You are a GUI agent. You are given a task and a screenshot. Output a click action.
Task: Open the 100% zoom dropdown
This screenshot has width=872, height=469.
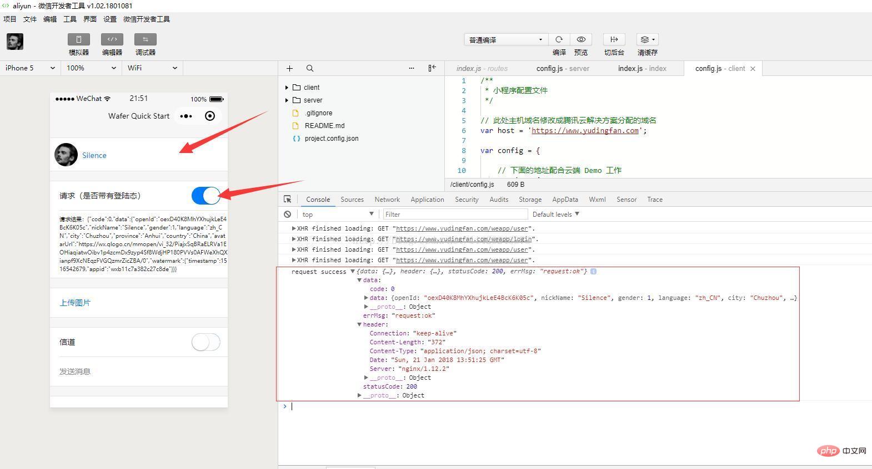tap(91, 68)
